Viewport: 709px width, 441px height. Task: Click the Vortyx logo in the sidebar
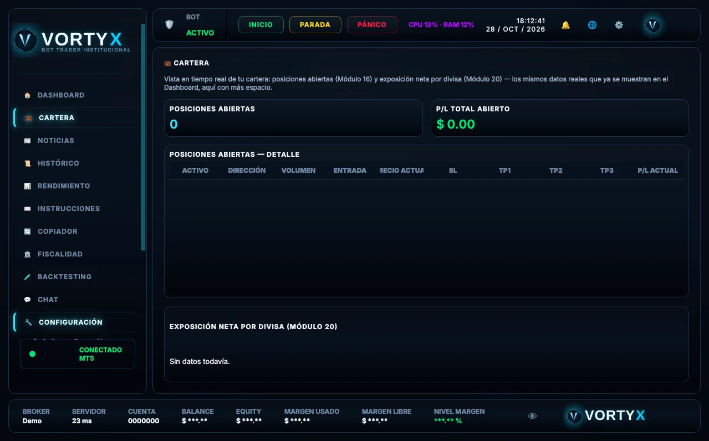72,40
